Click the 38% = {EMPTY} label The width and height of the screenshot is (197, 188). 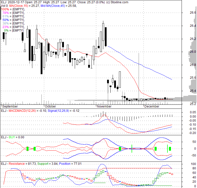[14, 23]
